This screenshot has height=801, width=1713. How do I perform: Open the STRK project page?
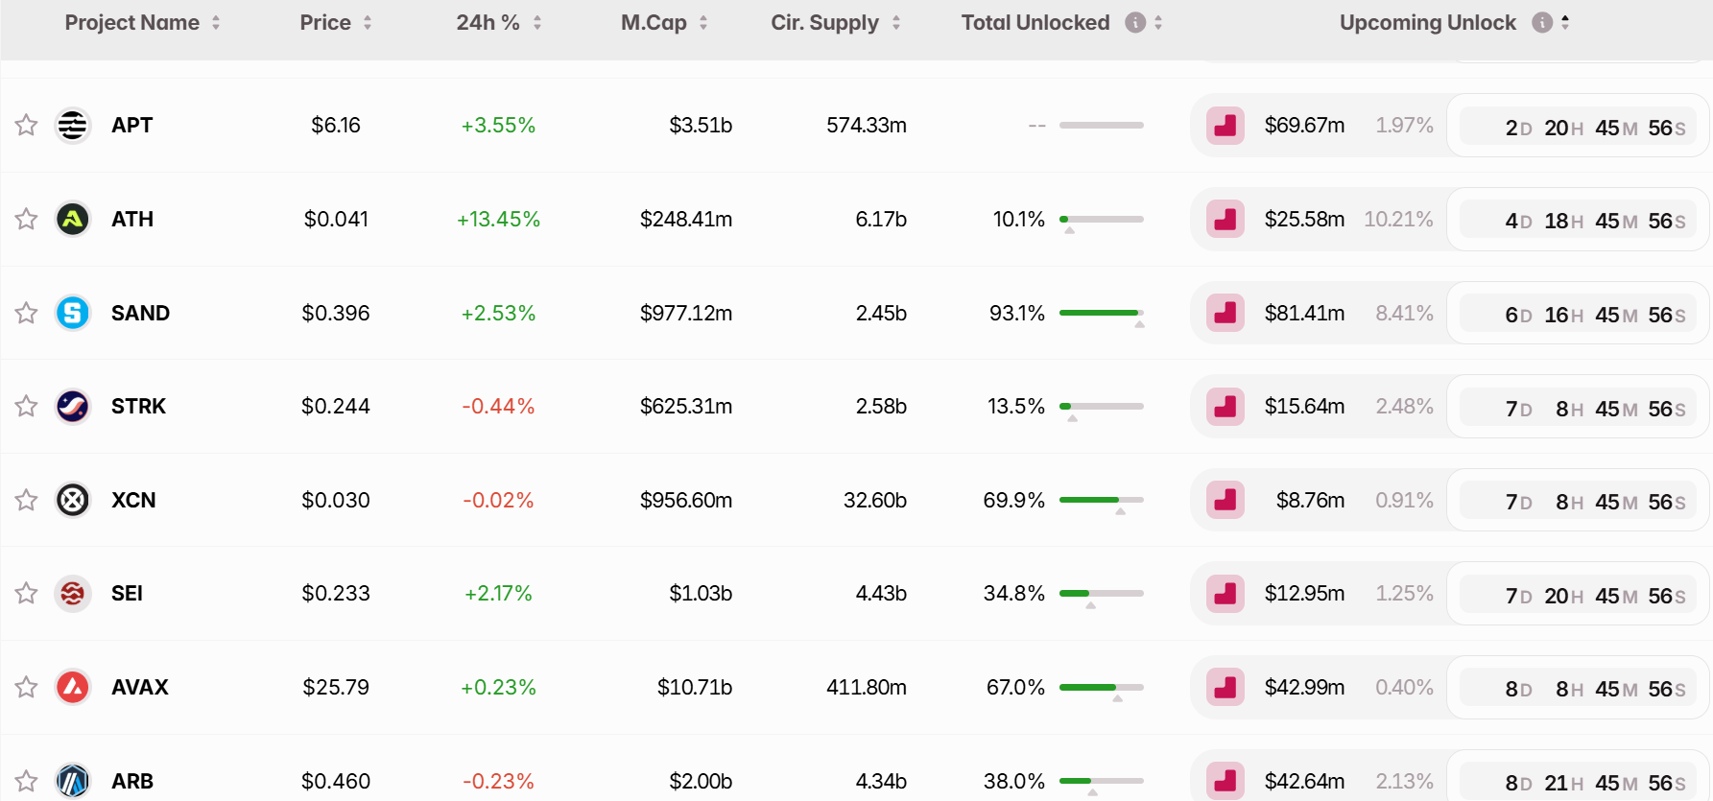[139, 407]
